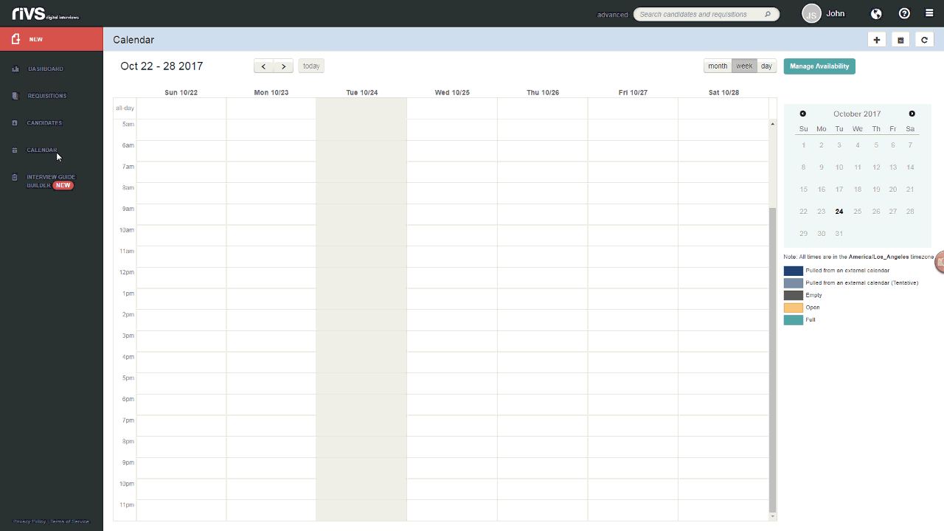This screenshot has width=944, height=531.
Task: Click the refresh calendar icon
Action: pyautogui.click(x=924, y=40)
